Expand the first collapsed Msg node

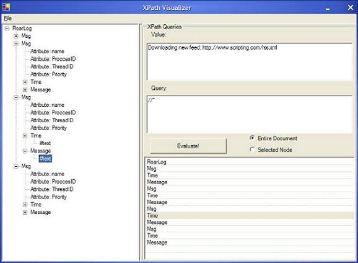(x=16, y=36)
